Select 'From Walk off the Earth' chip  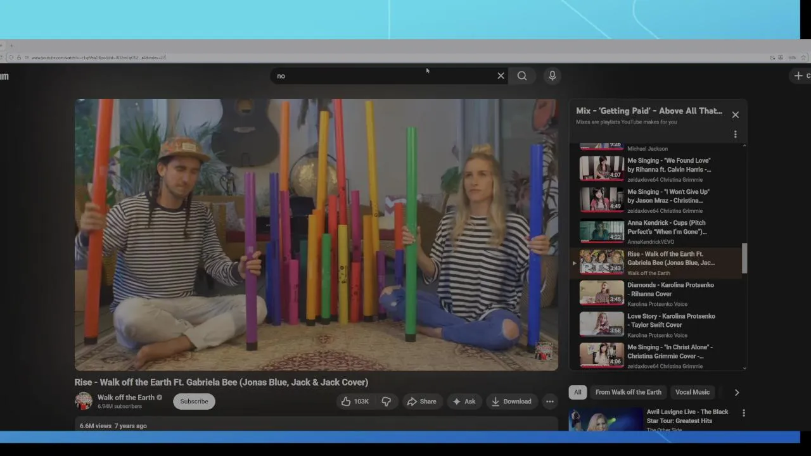(x=629, y=392)
